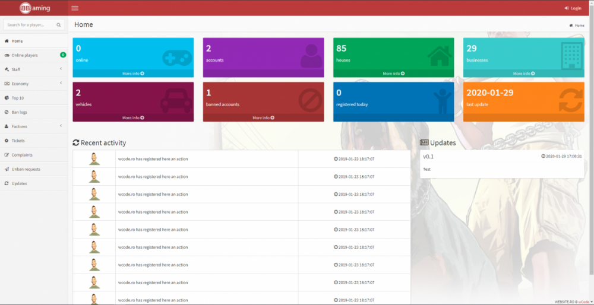
Task: Click the user icon on accounts card
Action: [311, 56]
